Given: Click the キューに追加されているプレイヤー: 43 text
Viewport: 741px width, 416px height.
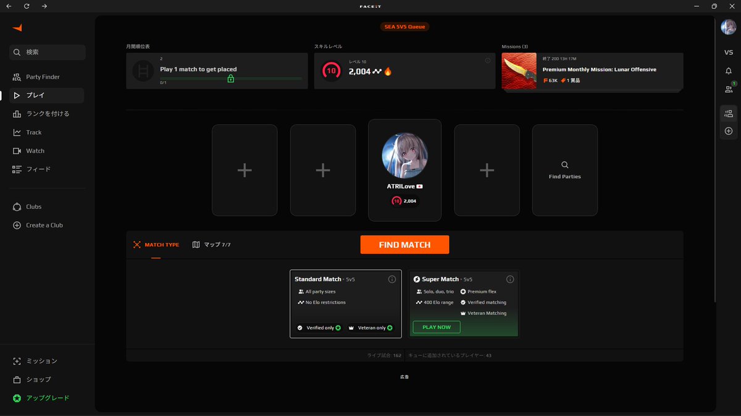Looking at the screenshot, I should [450, 356].
